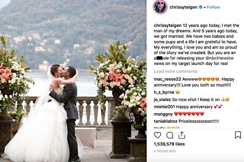244x162 pixels.
Task: Visit msnggny profile from comment
Action: click(163, 114)
